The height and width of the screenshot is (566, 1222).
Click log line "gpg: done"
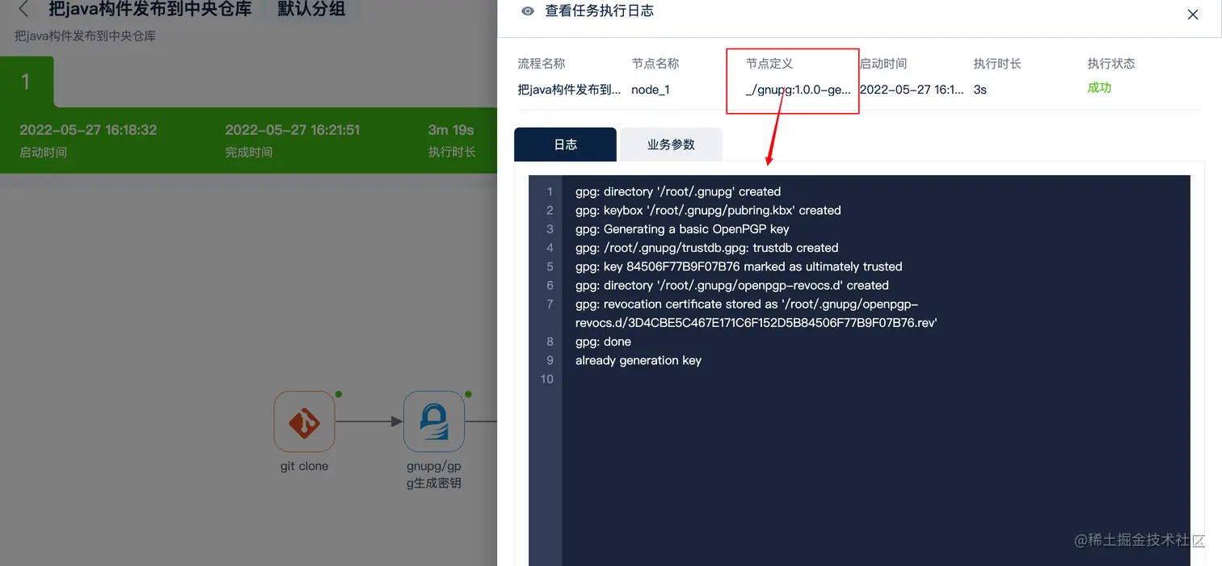(x=603, y=342)
